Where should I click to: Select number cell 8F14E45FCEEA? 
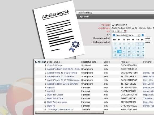coord(129,88)
